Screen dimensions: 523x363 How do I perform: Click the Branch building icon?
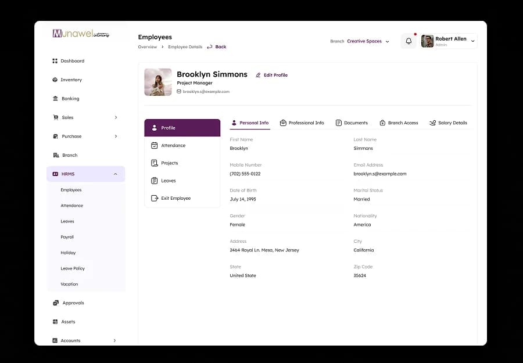[56, 155]
